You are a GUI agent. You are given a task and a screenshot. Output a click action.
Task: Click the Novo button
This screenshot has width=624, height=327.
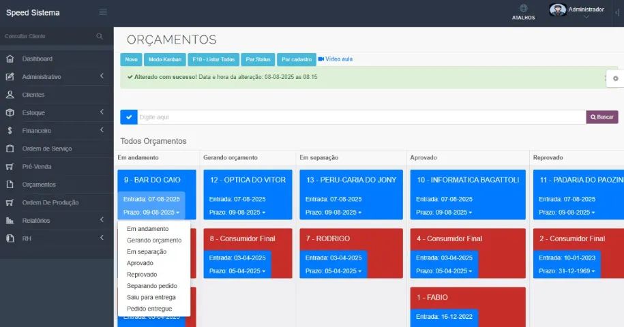pyautogui.click(x=131, y=59)
